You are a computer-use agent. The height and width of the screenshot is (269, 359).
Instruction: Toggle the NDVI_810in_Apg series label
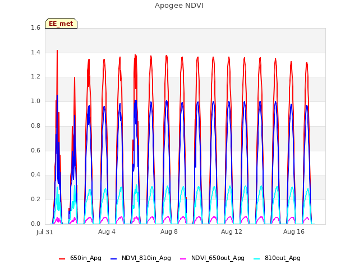146,258
